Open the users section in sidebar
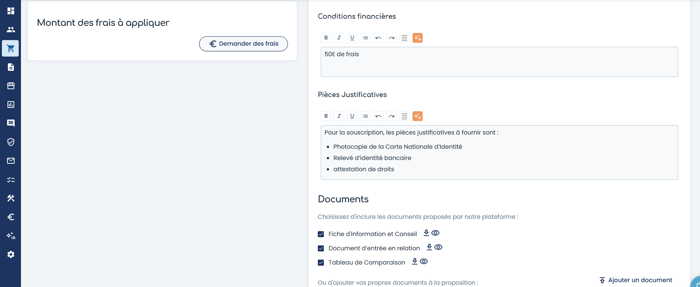Image resolution: width=700 pixels, height=287 pixels. pos(10,30)
